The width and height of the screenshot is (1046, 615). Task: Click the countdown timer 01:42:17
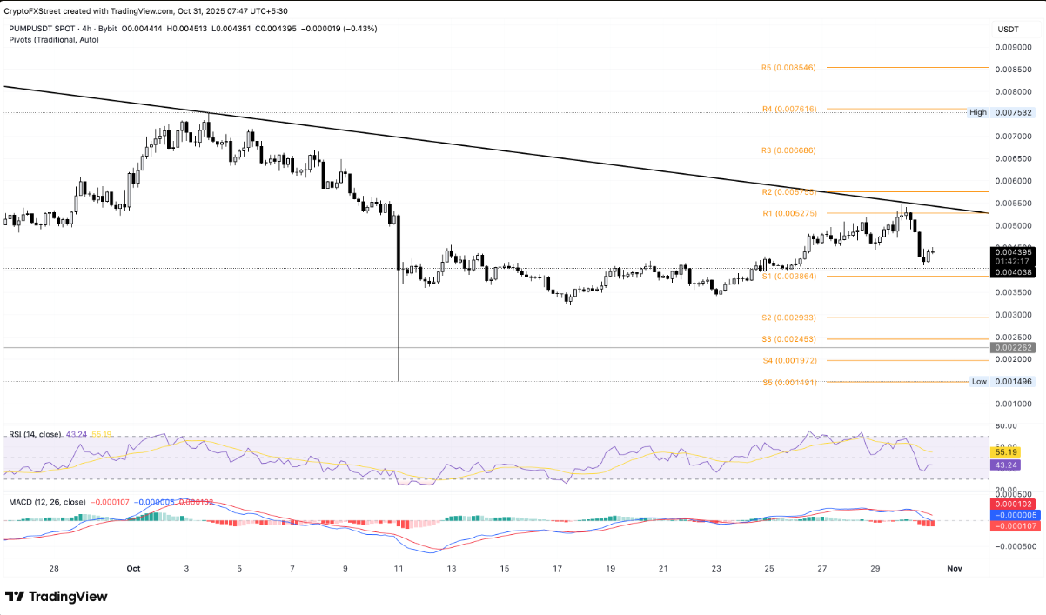(x=1011, y=259)
